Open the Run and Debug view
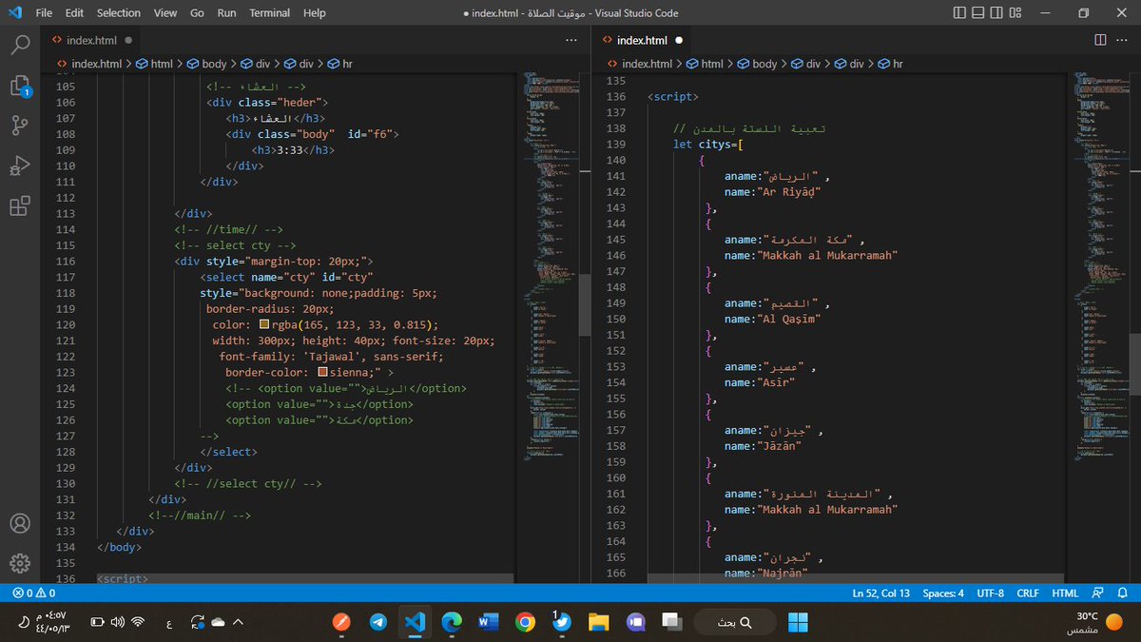Image resolution: width=1141 pixels, height=642 pixels. pyautogui.click(x=20, y=166)
